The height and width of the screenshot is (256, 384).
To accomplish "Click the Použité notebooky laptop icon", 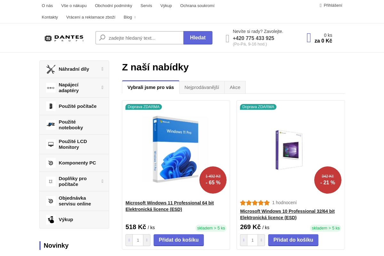I will point(51,125).
